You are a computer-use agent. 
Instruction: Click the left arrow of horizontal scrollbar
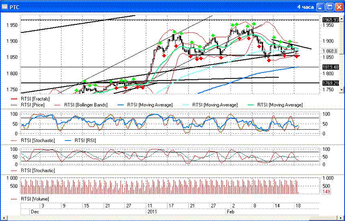click(4, 217)
